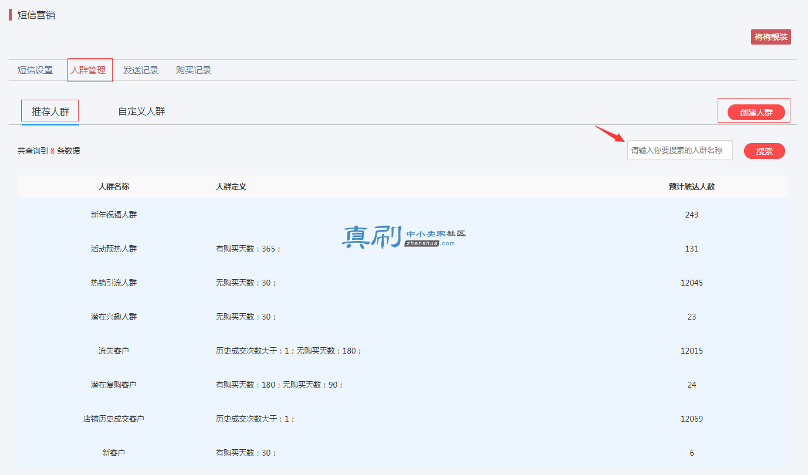
Task: Click reach count 23
Action: click(692, 317)
